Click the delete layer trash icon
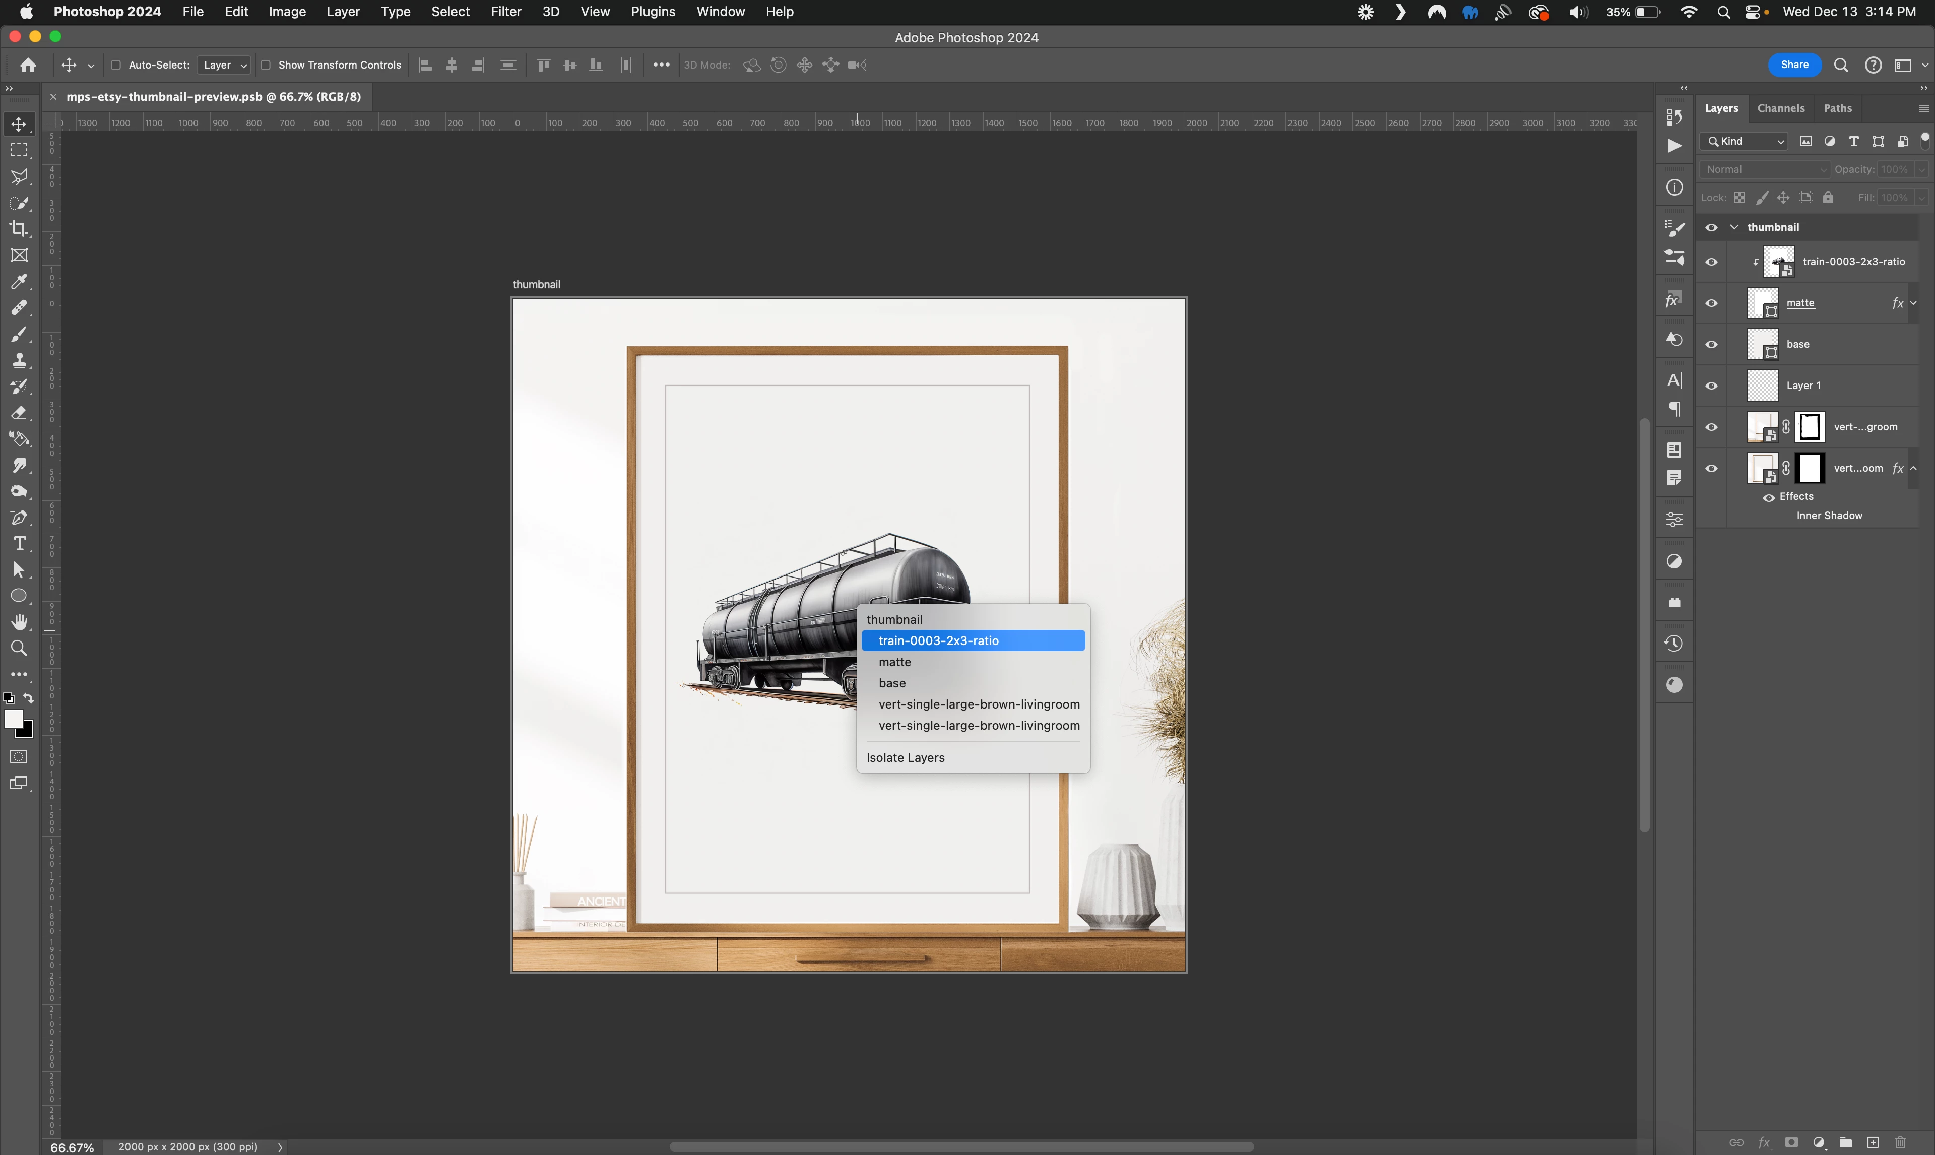1935x1155 pixels. pyautogui.click(x=1900, y=1142)
